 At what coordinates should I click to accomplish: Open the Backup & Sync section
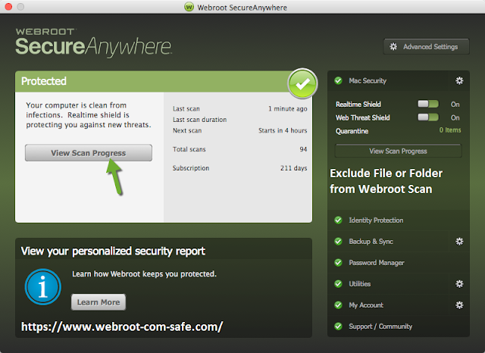point(388,242)
